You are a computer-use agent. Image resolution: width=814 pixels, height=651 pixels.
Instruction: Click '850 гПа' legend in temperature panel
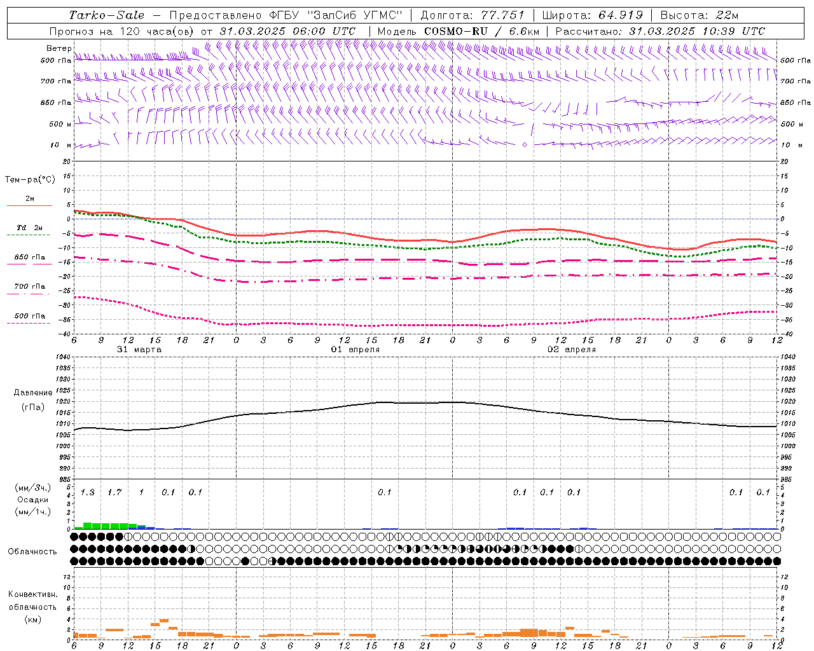pyautogui.click(x=30, y=257)
